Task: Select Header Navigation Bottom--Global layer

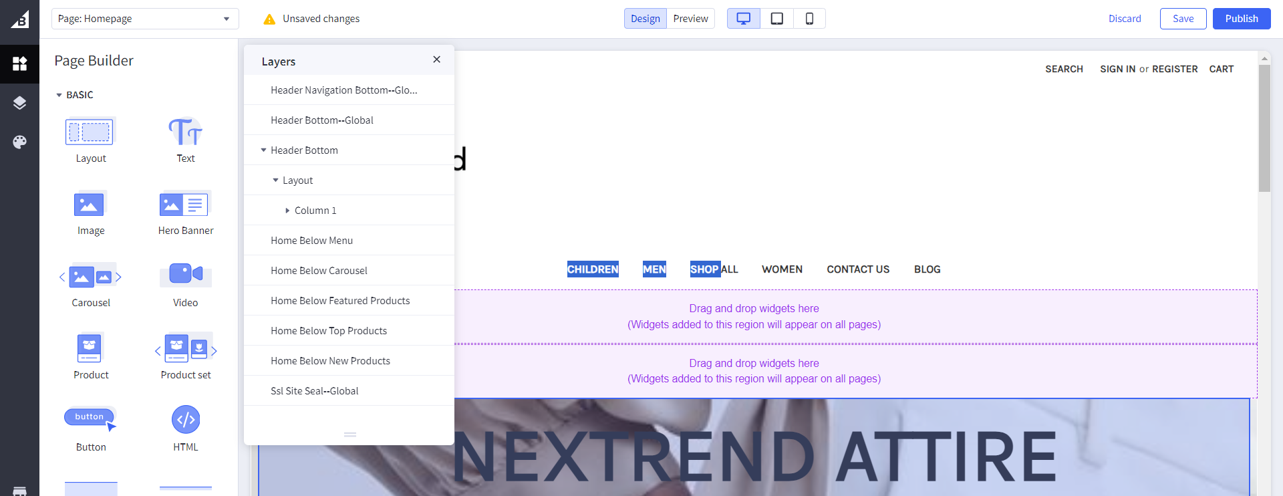Action: pos(349,90)
